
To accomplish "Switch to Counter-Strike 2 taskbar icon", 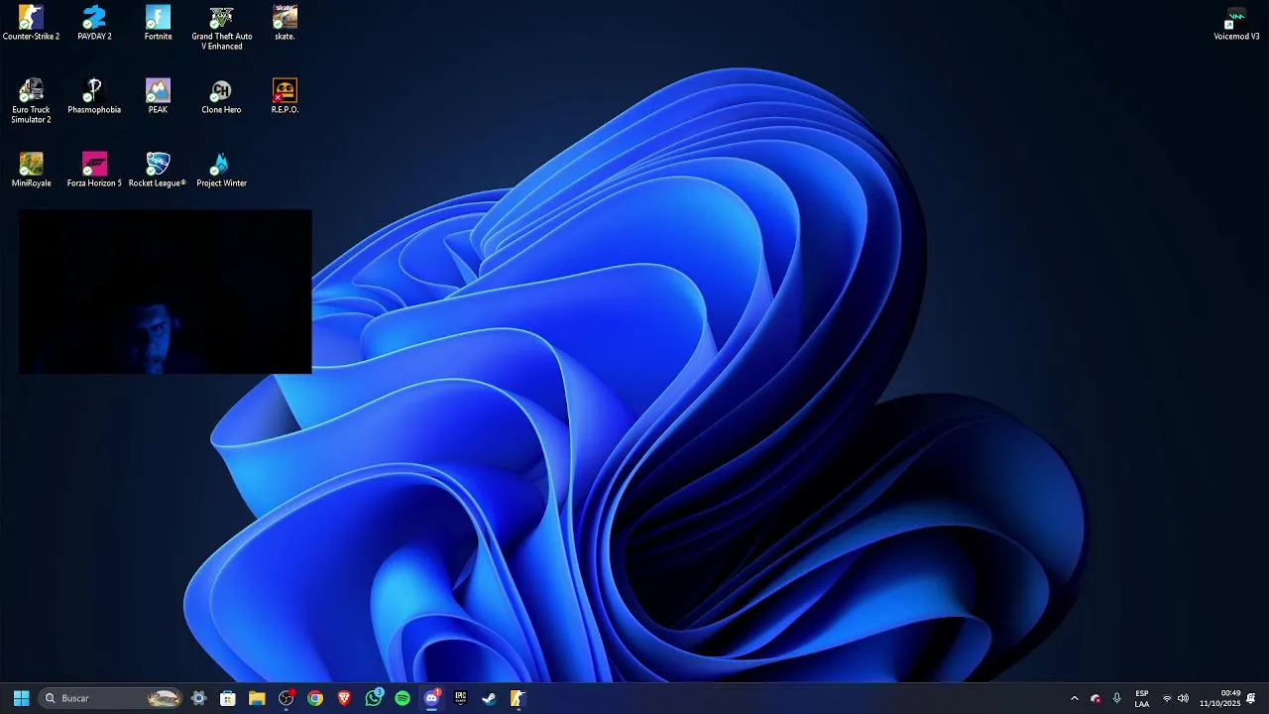I will point(518,698).
